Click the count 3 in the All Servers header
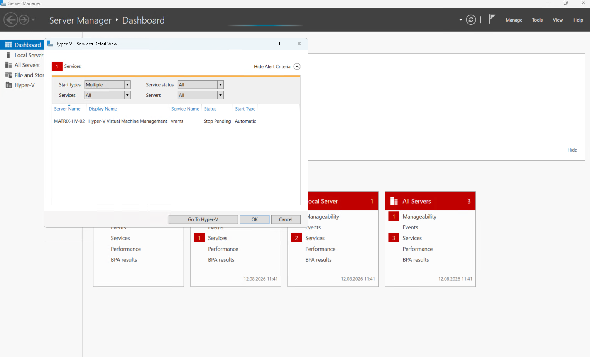Screen dimensions: 590x357 (469, 201)
